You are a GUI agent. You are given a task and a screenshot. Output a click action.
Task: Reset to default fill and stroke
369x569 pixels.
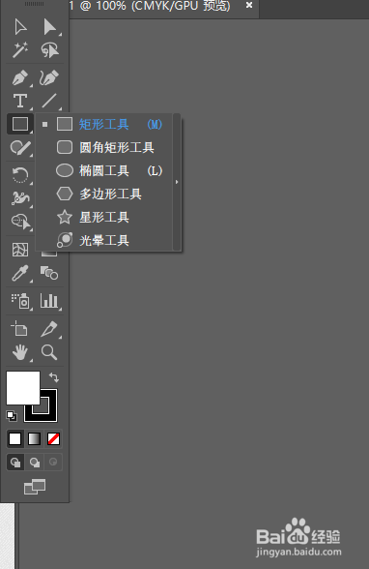click(12, 416)
